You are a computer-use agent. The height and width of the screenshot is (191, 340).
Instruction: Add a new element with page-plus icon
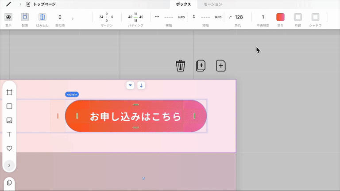tap(221, 65)
